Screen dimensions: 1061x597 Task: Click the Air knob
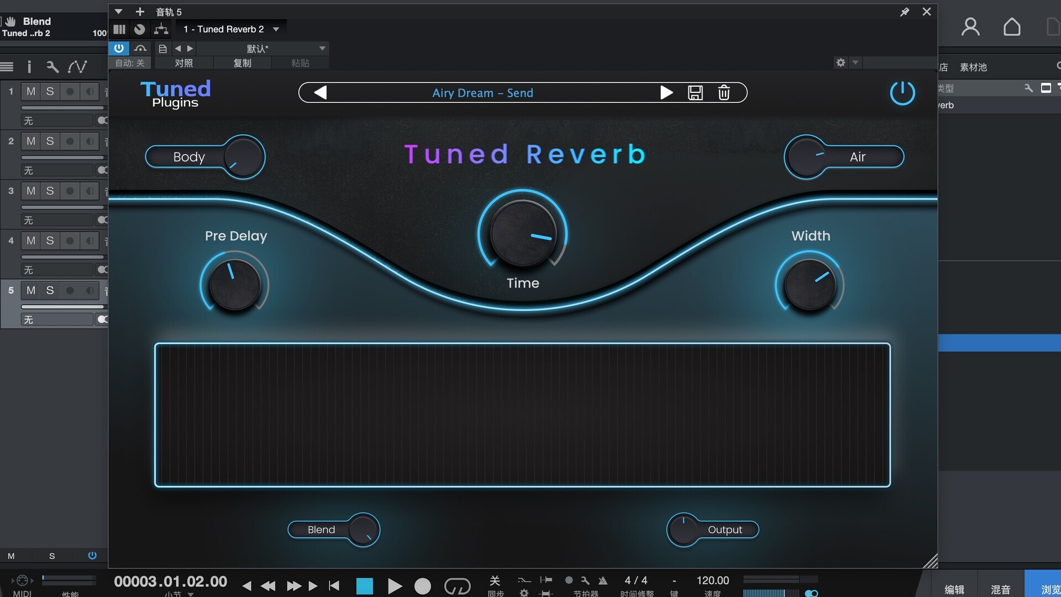pos(807,157)
